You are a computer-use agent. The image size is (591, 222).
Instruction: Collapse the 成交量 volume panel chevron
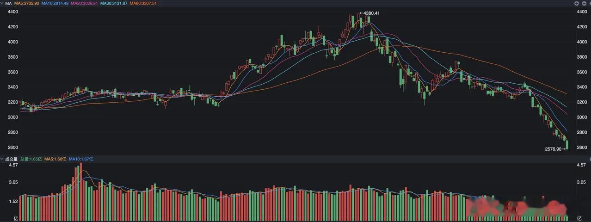tap(3, 159)
